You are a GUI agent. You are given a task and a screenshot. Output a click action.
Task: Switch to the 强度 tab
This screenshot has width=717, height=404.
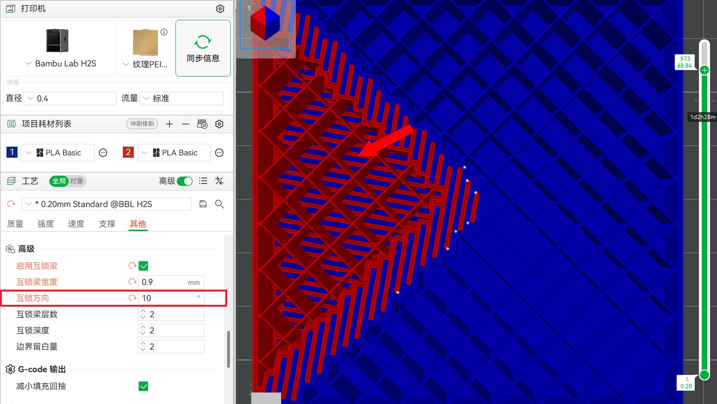(x=46, y=224)
